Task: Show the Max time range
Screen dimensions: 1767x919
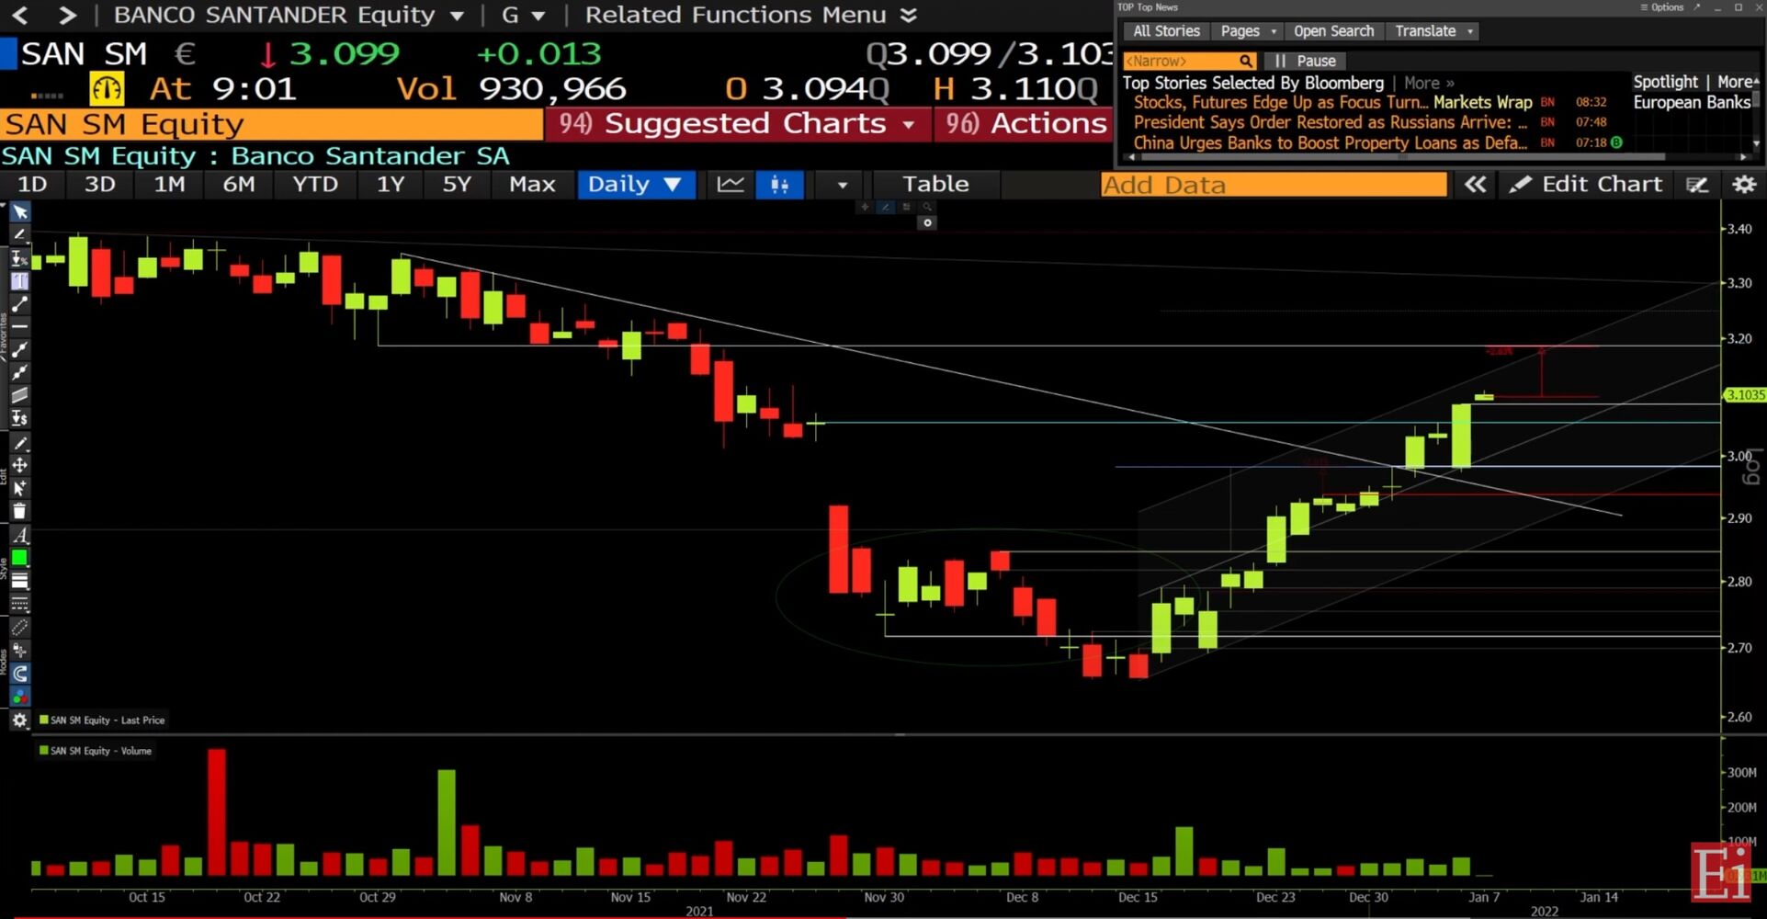Action: (532, 185)
